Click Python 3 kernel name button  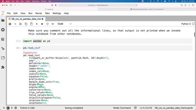click(x=186, y=24)
